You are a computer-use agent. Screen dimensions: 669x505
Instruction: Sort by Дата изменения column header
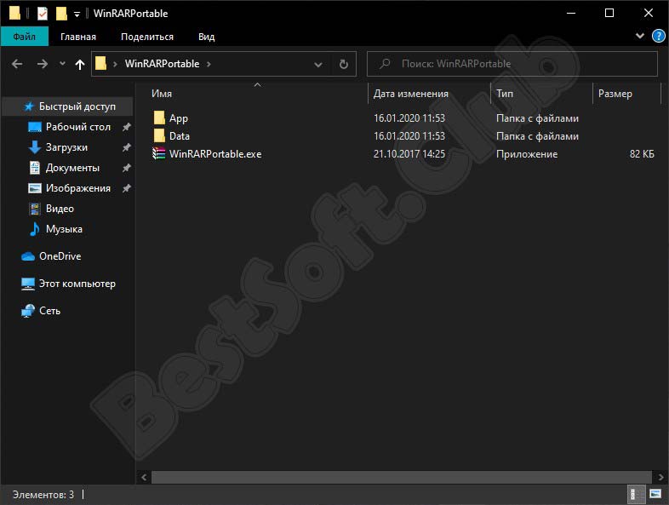tap(411, 94)
